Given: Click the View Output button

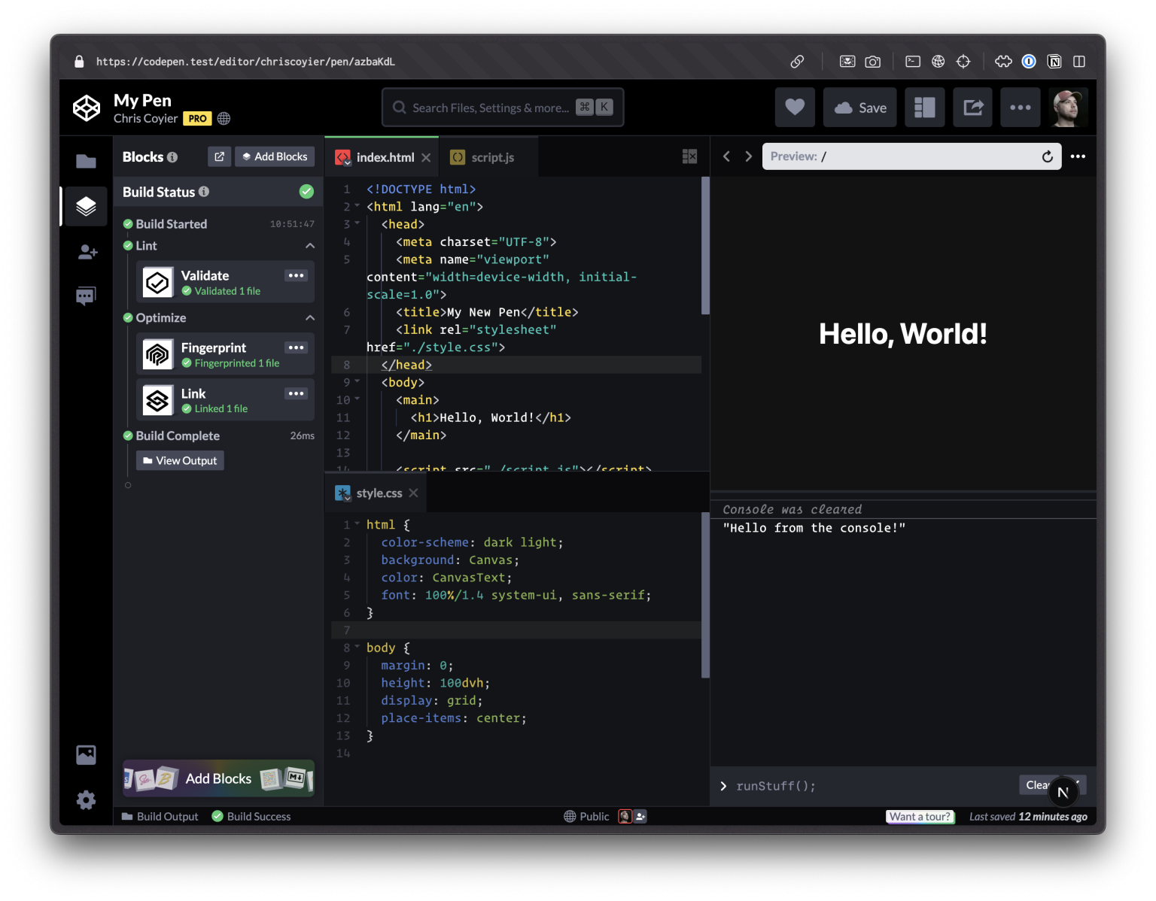Looking at the screenshot, I should coord(180,460).
